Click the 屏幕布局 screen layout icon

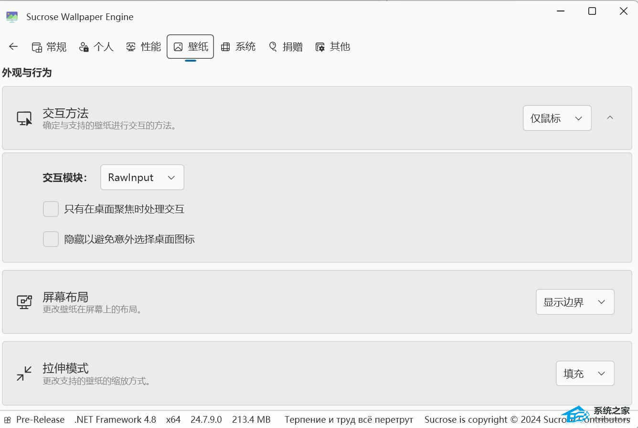tap(24, 302)
